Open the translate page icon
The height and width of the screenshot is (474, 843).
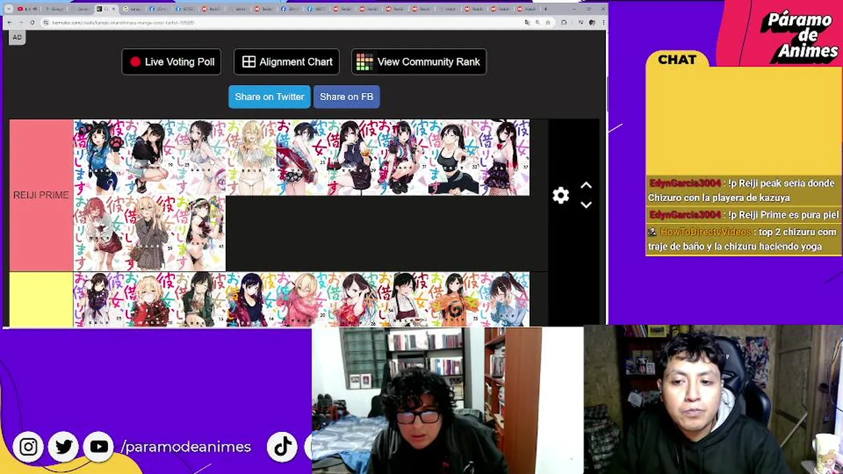coord(527,22)
